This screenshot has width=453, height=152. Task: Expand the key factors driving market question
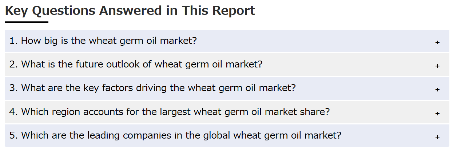click(227, 89)
